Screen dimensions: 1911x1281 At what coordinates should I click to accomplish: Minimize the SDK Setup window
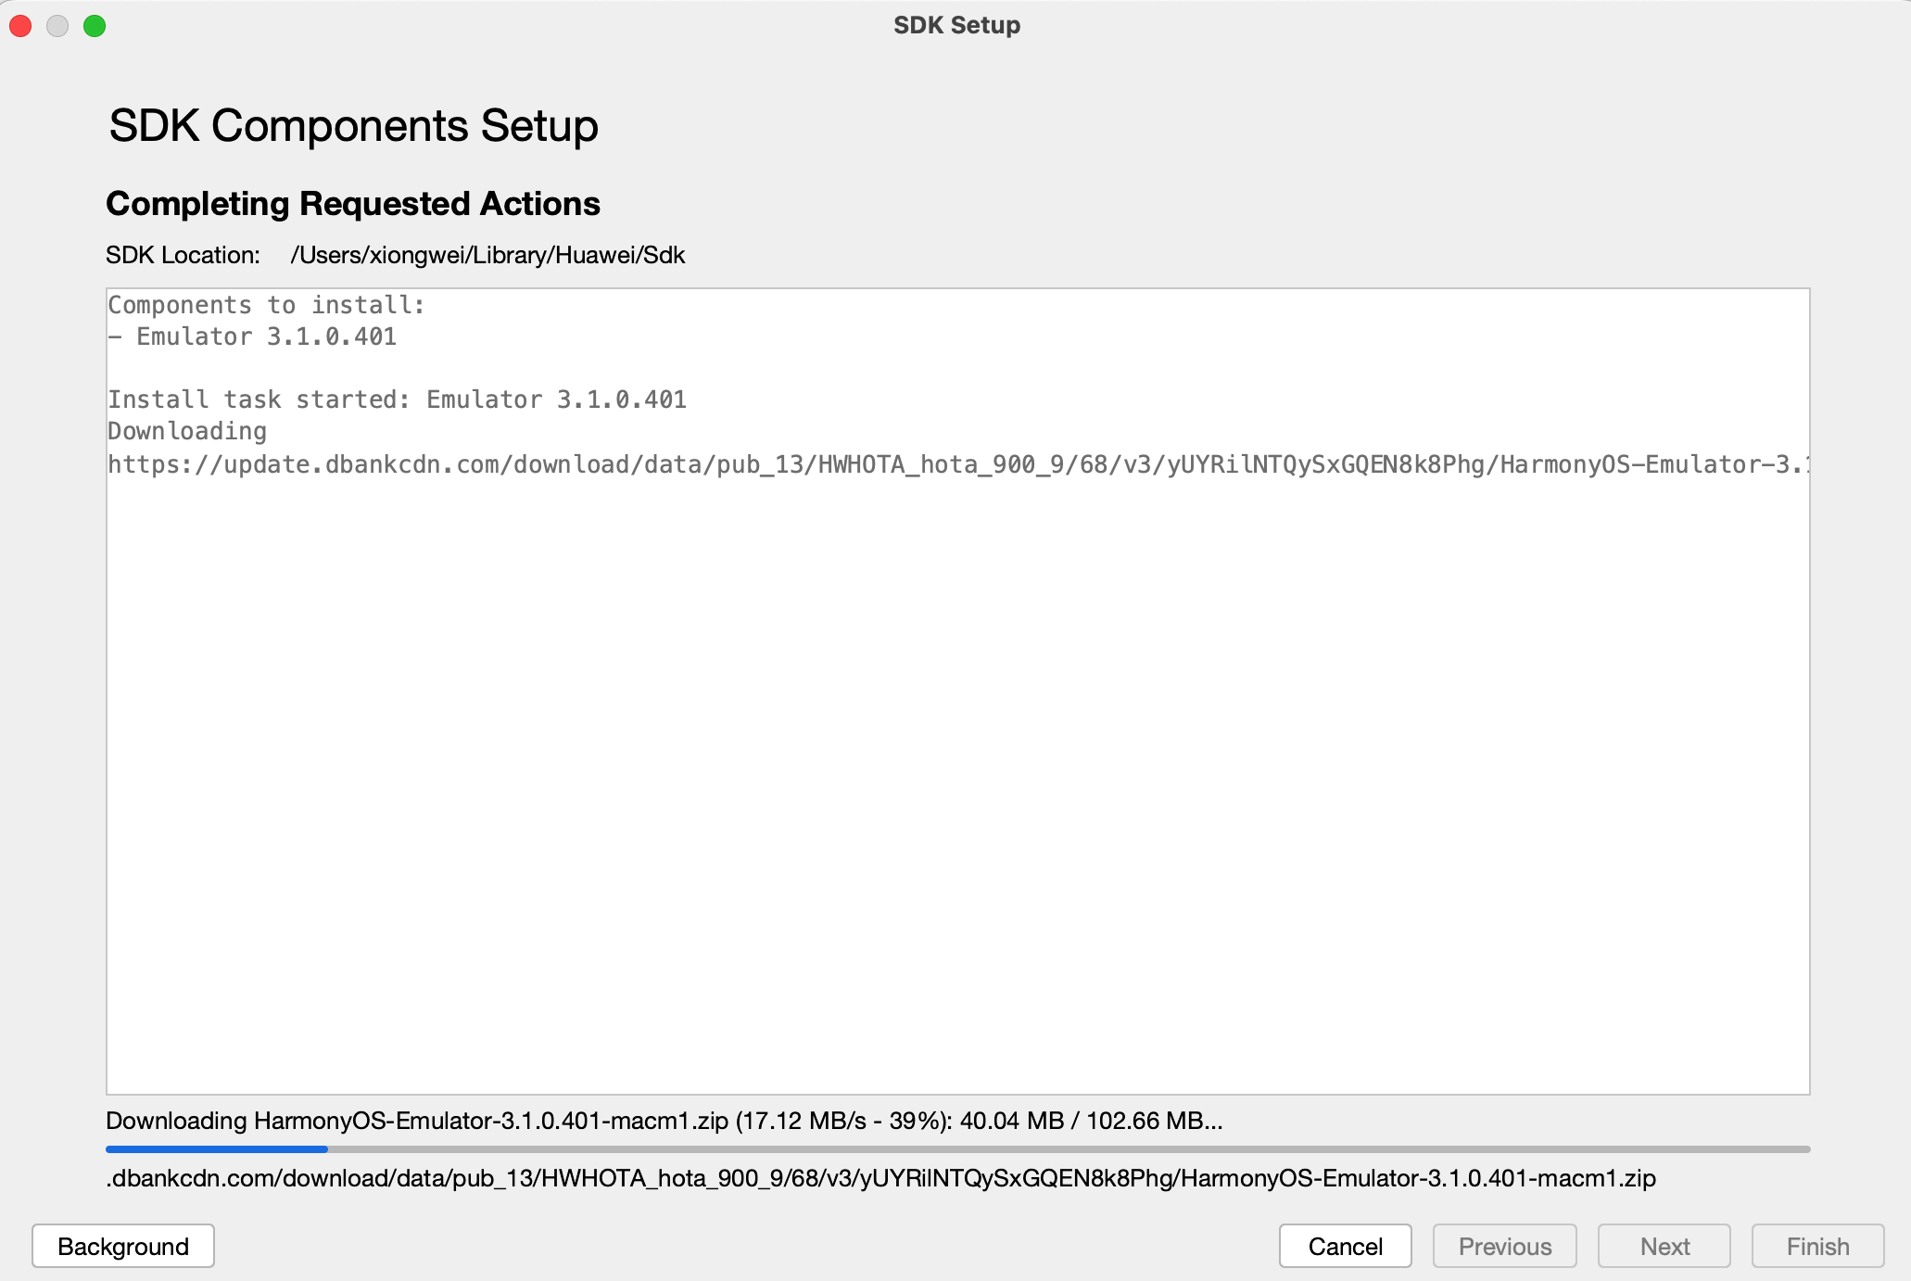(x=57, y=26)
